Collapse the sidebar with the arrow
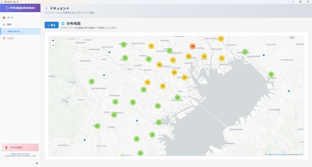This screenshot has width=312, height=167. (x=37, y=163)
